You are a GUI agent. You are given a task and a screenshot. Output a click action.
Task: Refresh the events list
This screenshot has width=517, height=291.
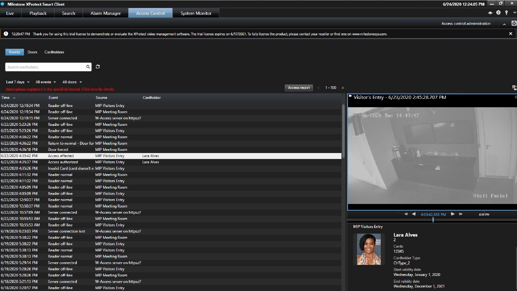[98, 67]
